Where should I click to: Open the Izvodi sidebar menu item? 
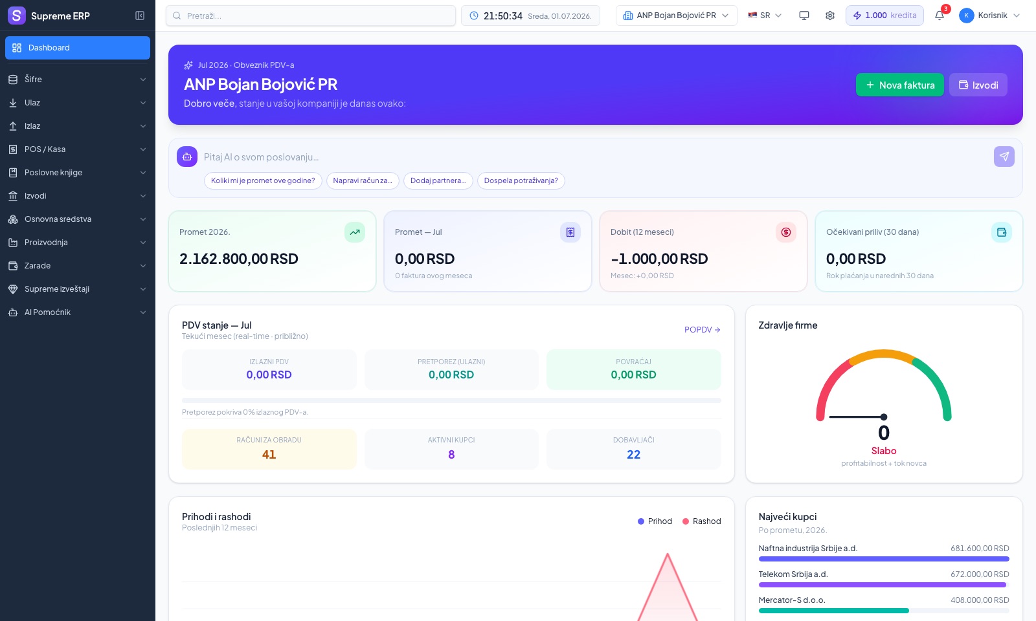tap(78, 196)
